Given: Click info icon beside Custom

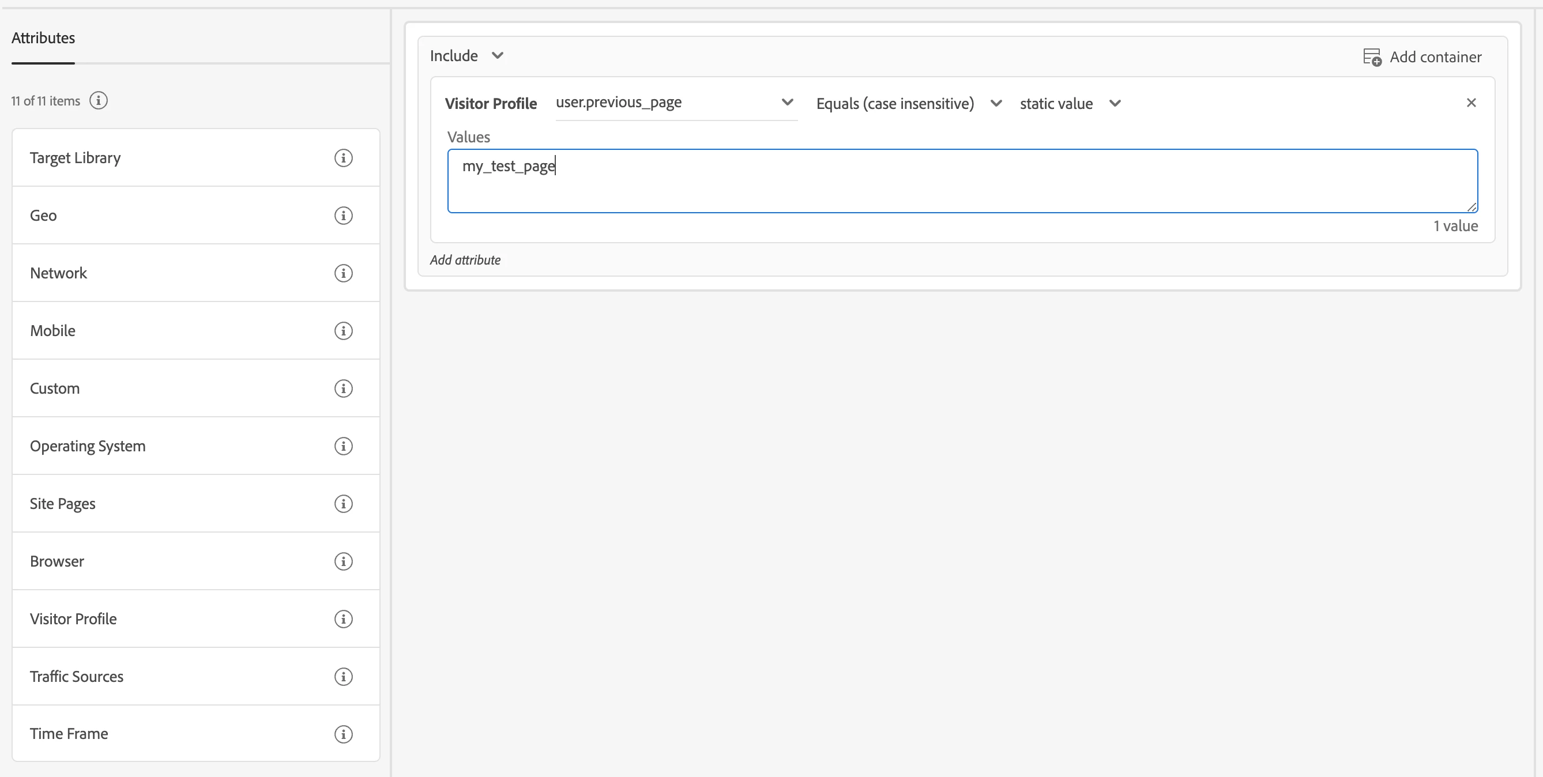Looking at the screenshot, I should [x=343, y=388].
